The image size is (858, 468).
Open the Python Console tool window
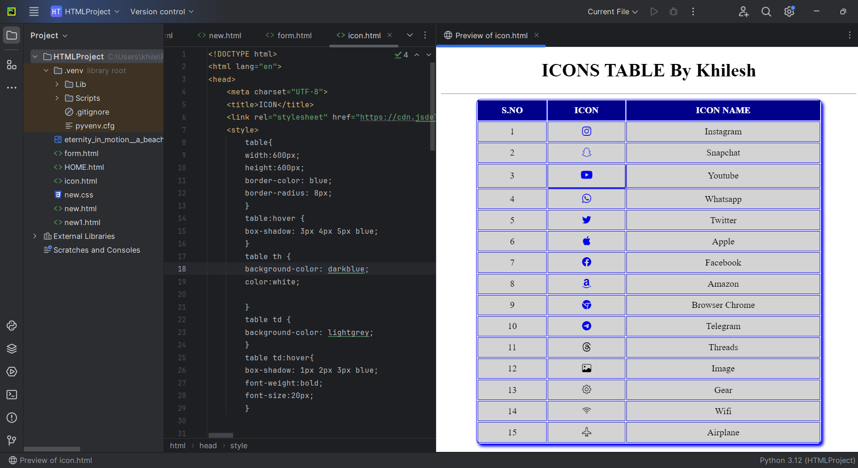point(12,326)
